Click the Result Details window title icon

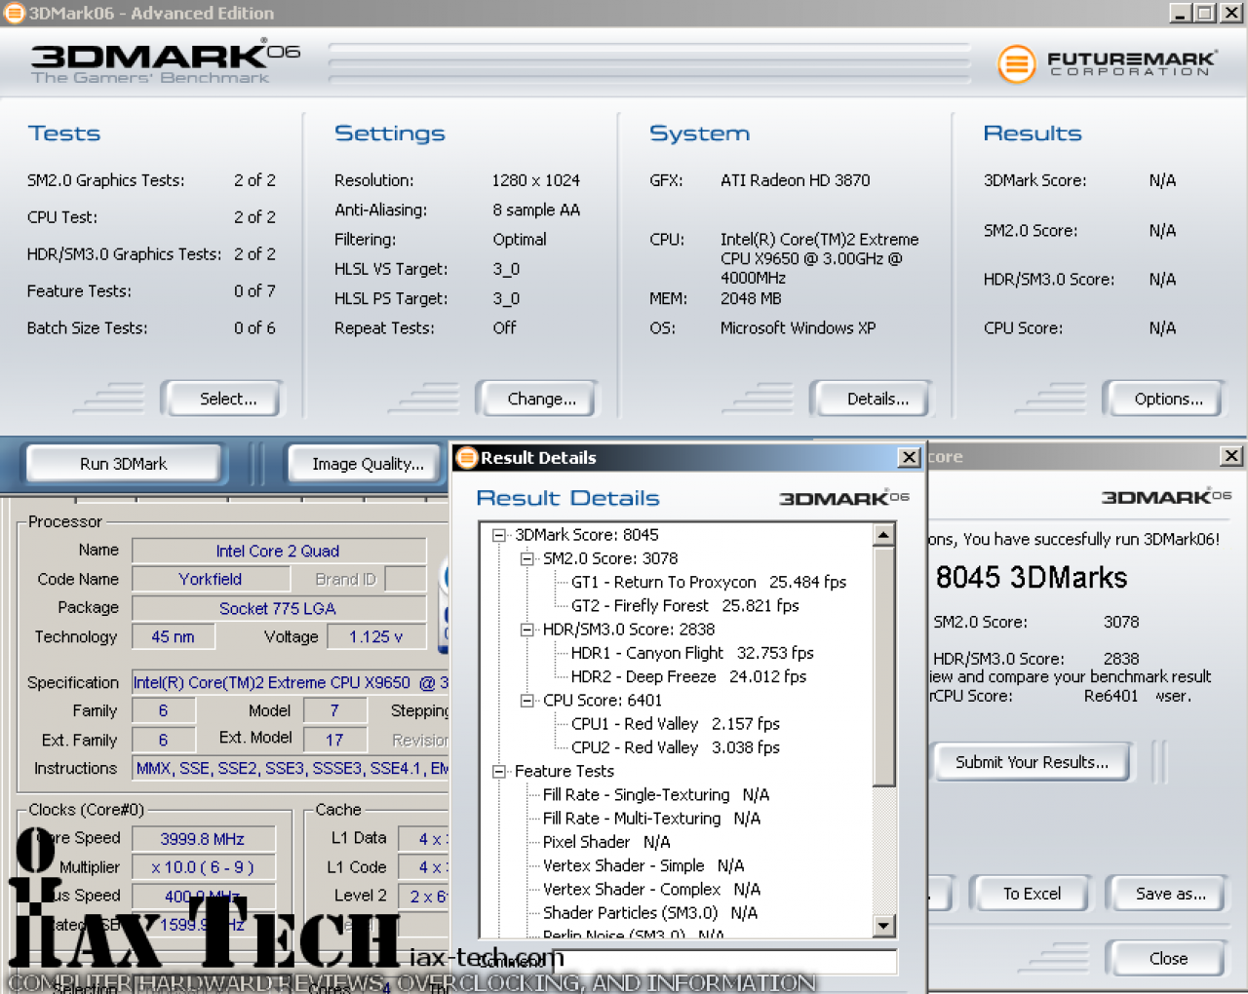[x=467, y=457]
